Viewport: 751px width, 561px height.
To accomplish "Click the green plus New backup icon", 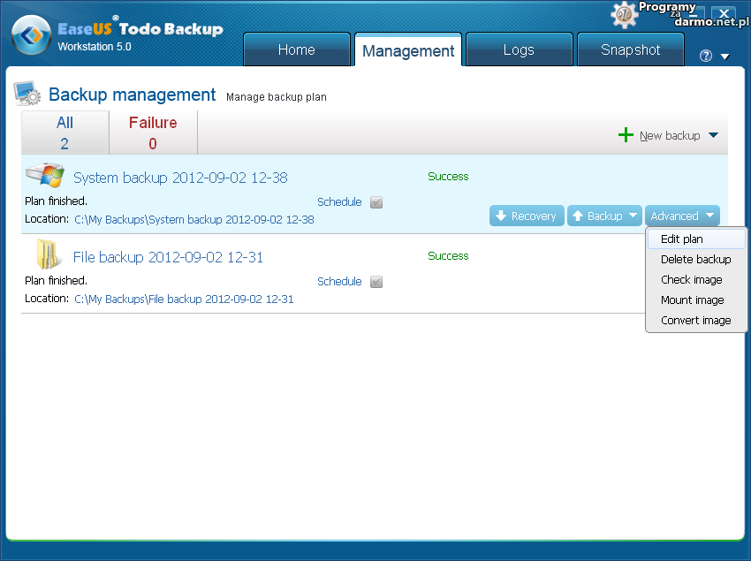I will pyautogui.click(x=626, y=135).
